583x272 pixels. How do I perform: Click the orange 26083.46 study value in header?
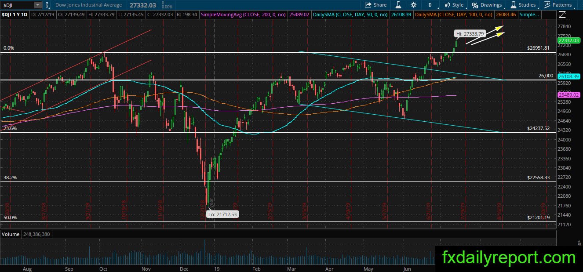[x=505, y=15]
